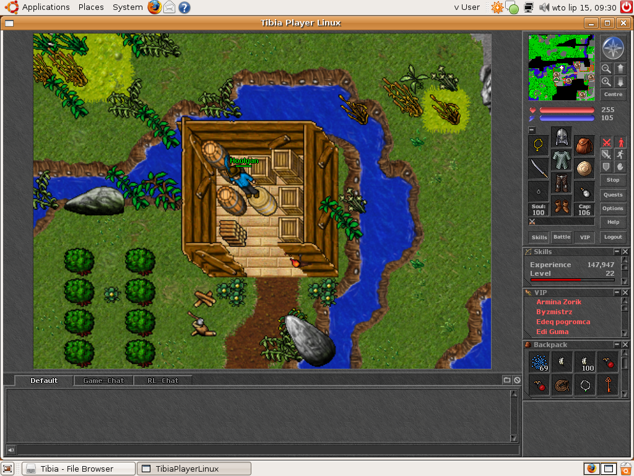Viewport: 634px width, 476px height.
Task: Toggle secure mode (hand icon)
Action: [x=620, y=167]
